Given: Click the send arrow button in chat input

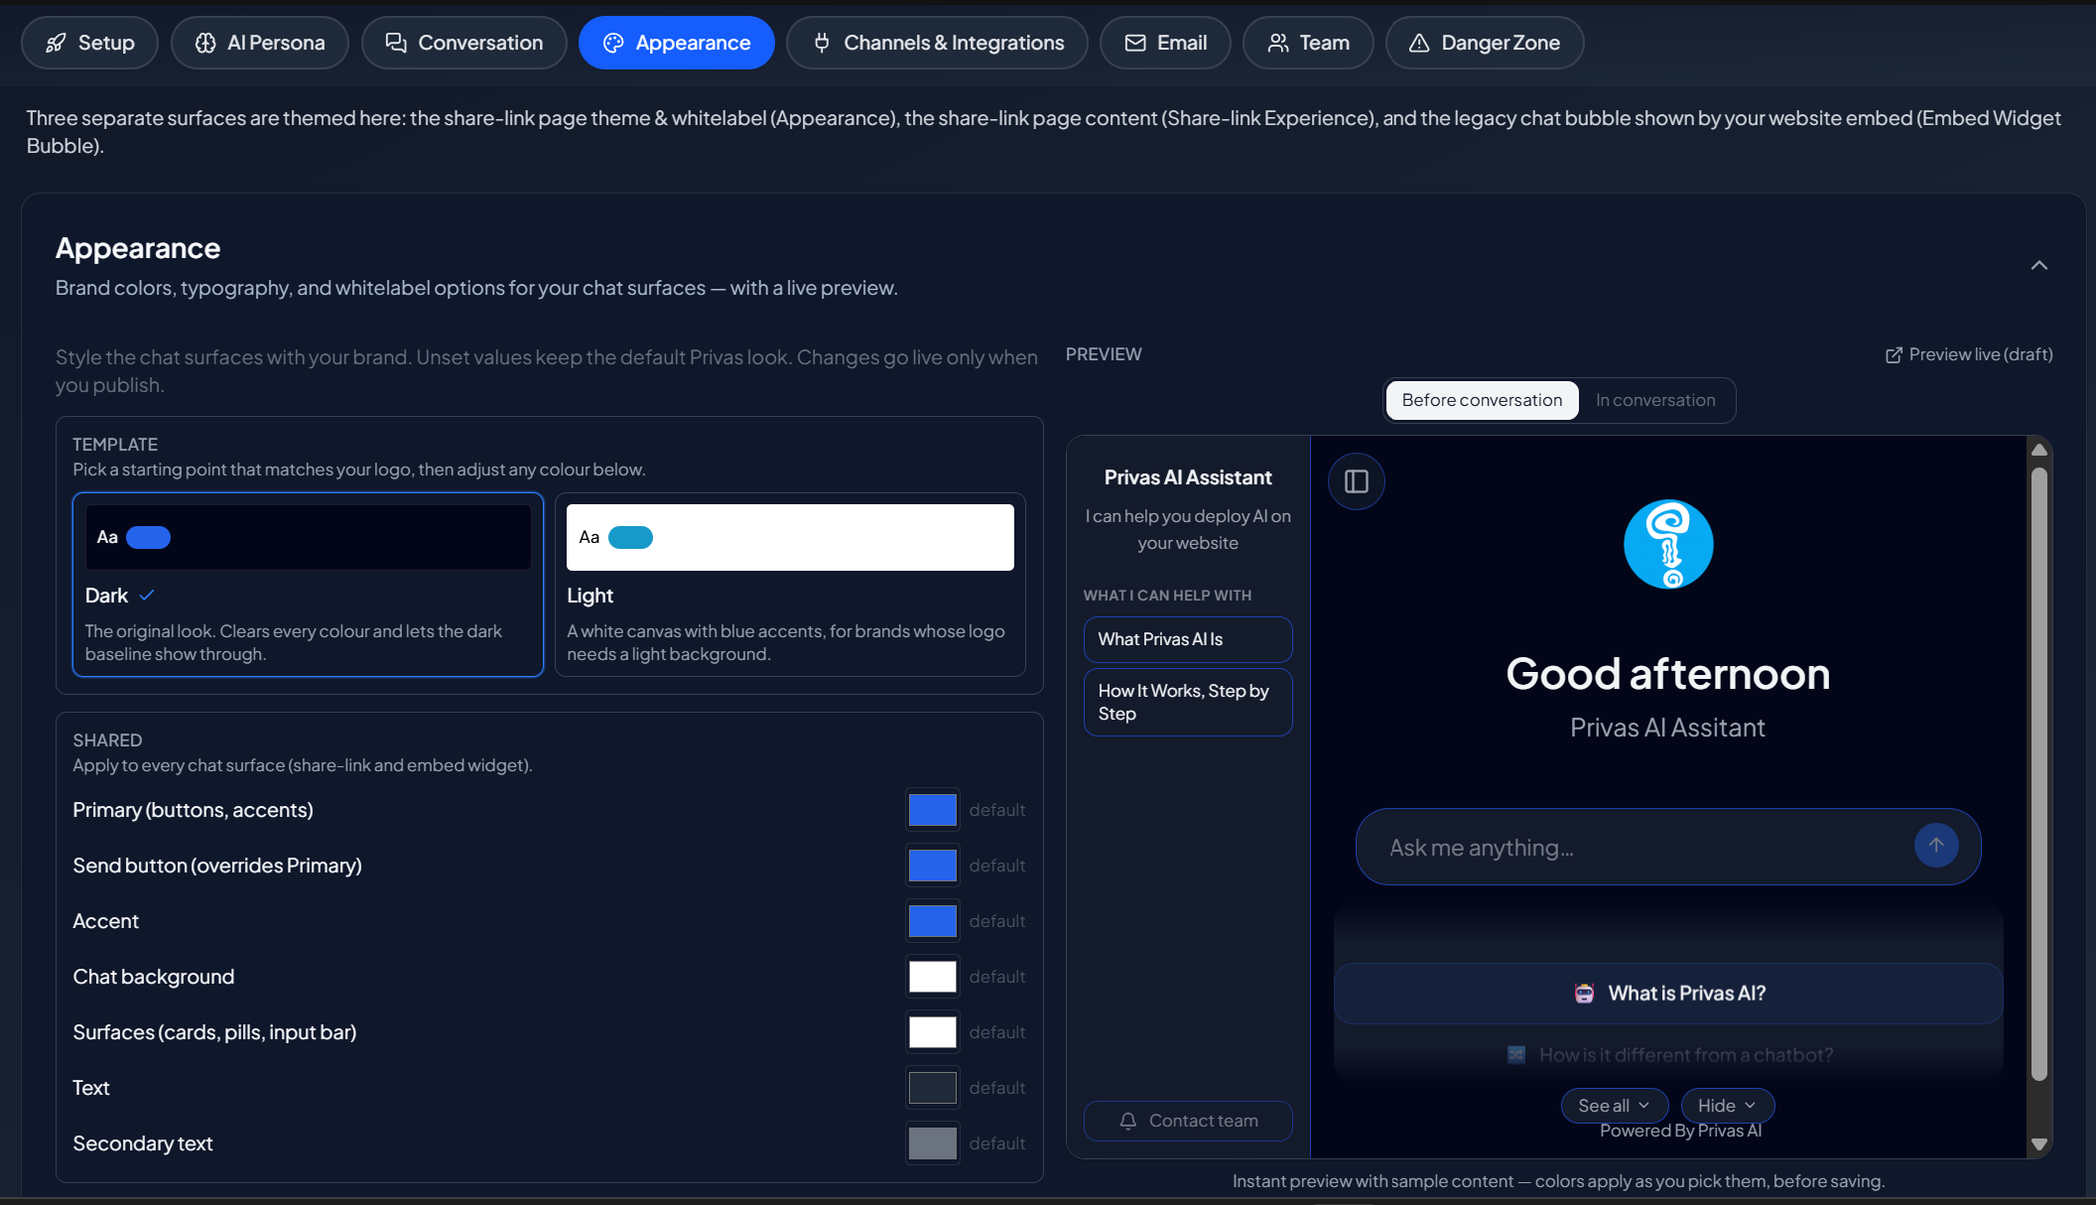Looking at the screenshot, I should coord(1936,846).
